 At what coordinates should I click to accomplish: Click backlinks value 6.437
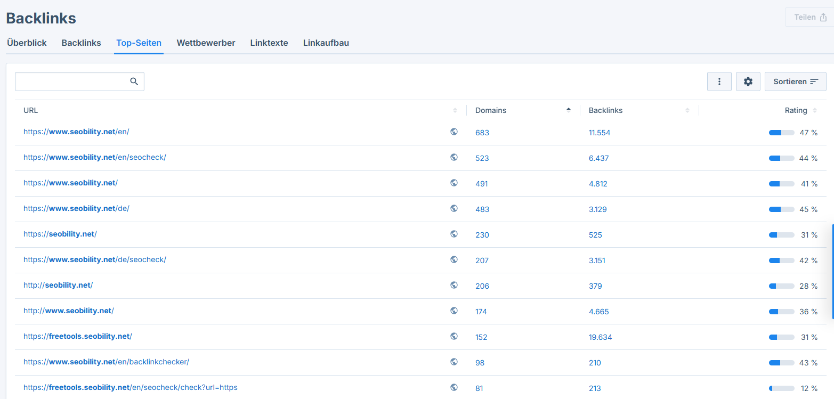pos(599,158)
